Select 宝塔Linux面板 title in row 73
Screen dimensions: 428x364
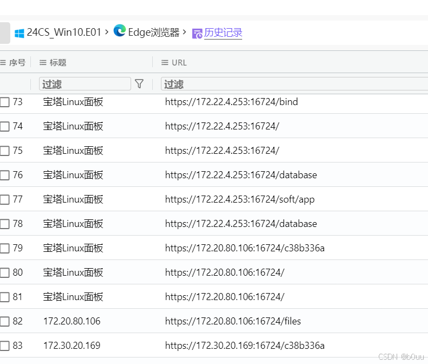(73, 102)
